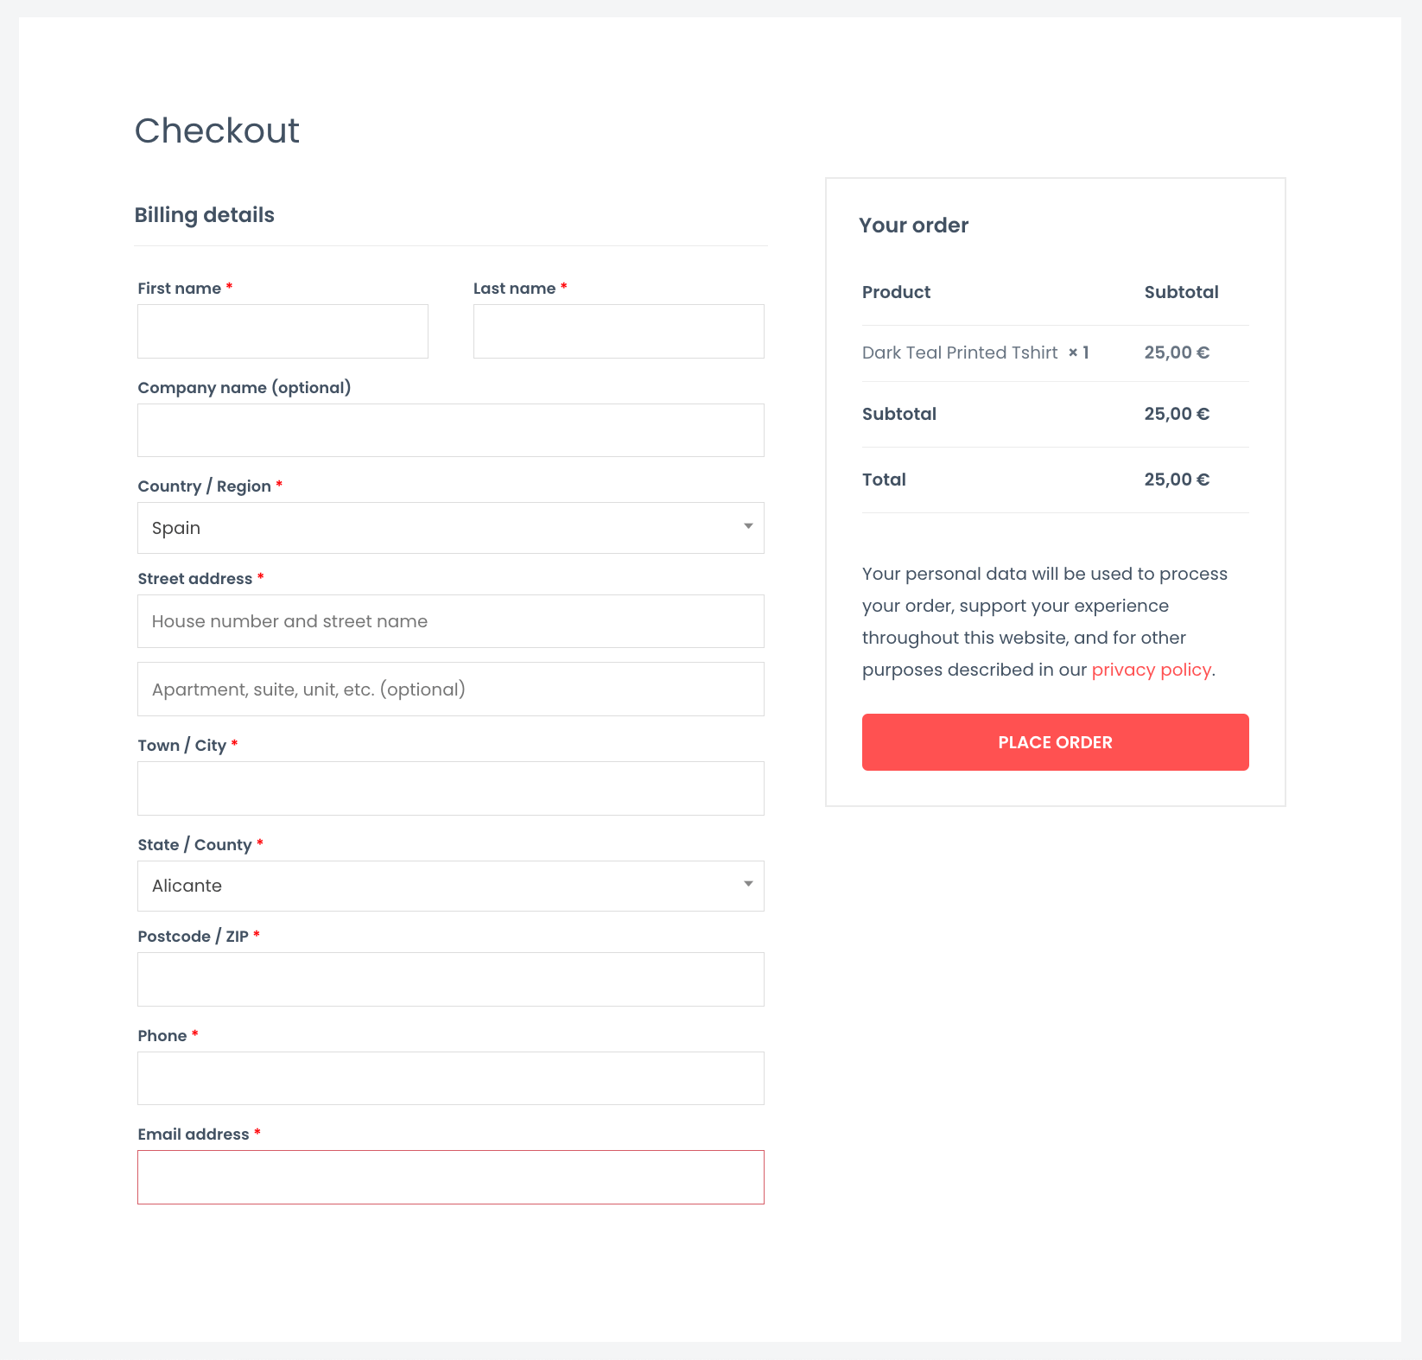Click the Town / City input field
Viewport: 1422px width, 1360px height.
point(451,788)
